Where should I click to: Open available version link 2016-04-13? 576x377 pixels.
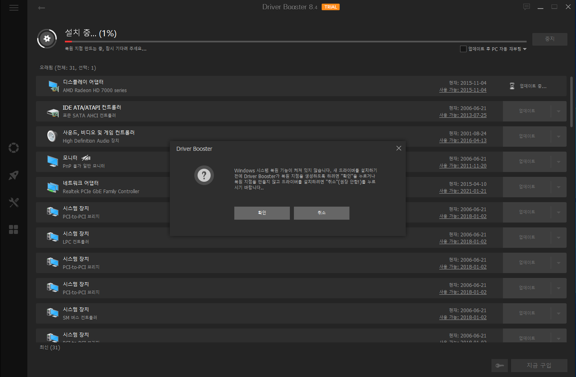click(463, 141)
